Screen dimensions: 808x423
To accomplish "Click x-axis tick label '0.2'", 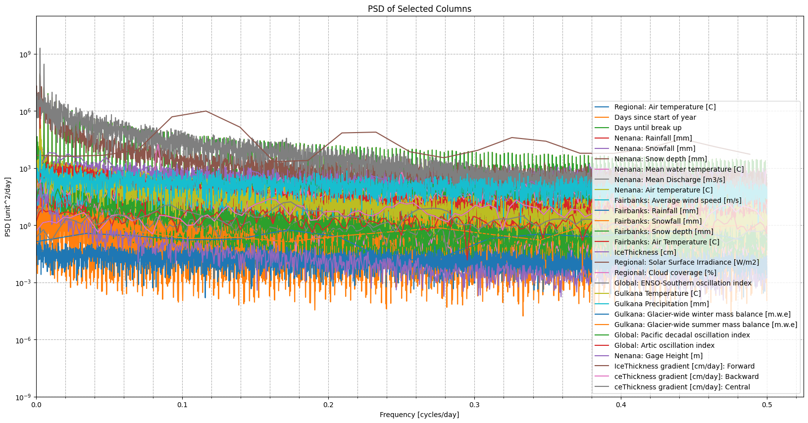I will (329, 405).
